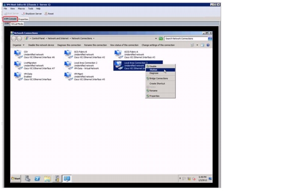
Task: Select the LiveMigration connection icon
Action: click(x=18, y=65)
